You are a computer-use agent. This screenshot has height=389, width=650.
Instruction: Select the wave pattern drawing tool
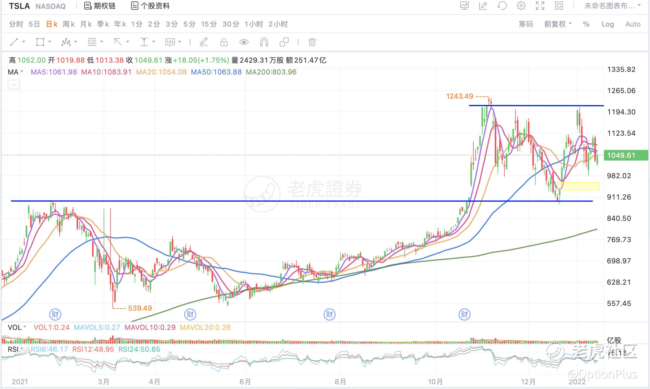click(x=66, y=42)
